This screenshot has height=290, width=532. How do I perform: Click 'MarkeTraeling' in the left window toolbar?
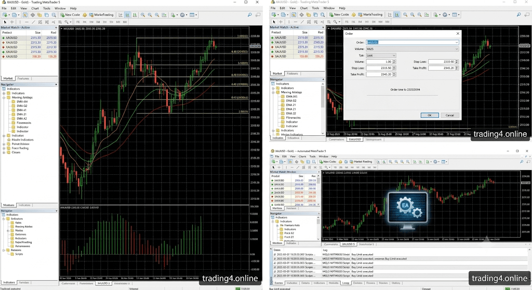pyautogui.click(x=101, y=15)
